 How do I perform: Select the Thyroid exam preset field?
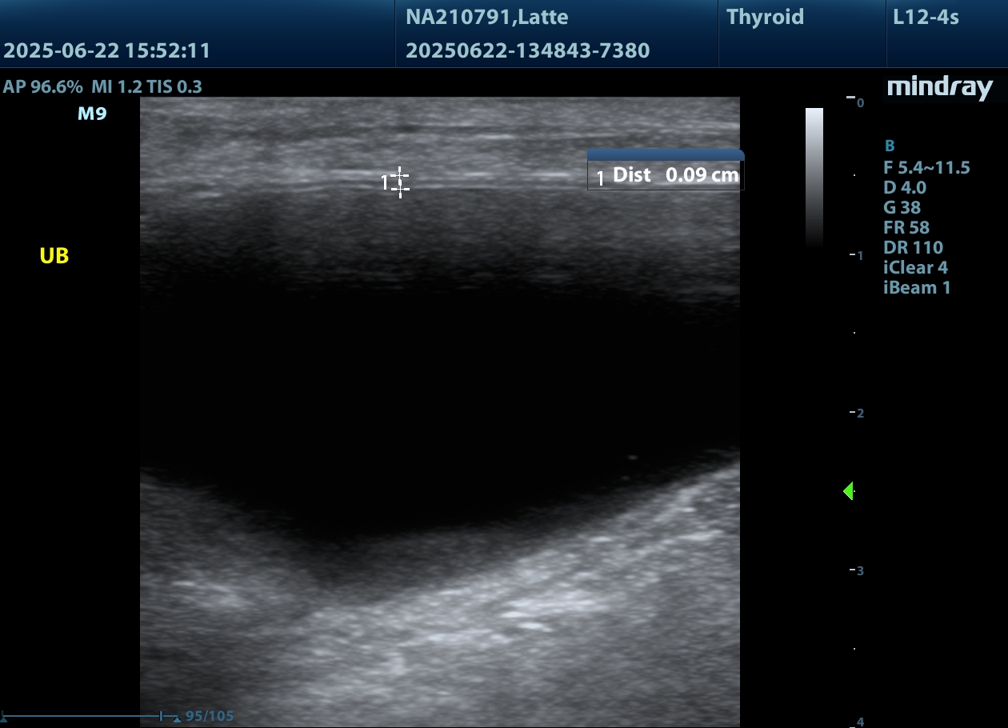[x=765, y=18]
